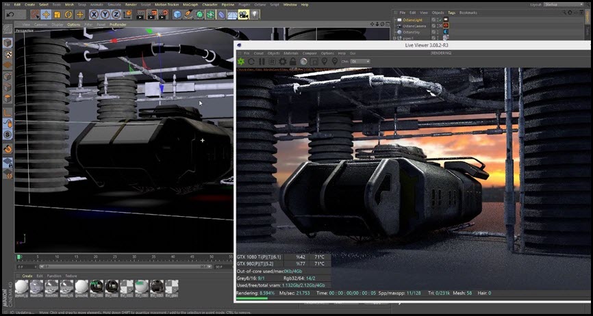The width and height of the screenshot is (593, 316).
Task: Open the MoGraph menu
Action: click(x=190, y=5)
